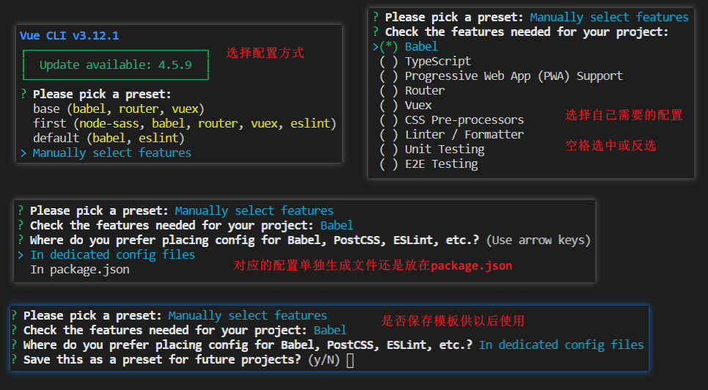This screenshot has width=708, height=390.
Task: Select the Unit Testing checkbox
Action: [x=389, y=150]
